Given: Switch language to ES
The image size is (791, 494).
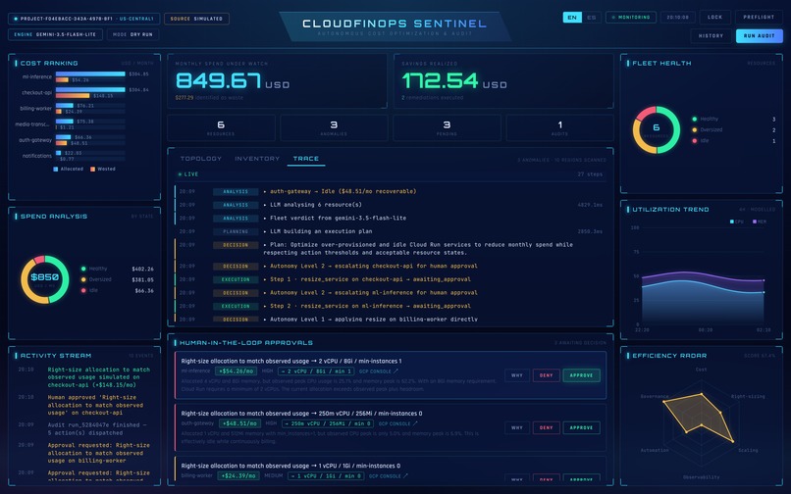Looking at the screenshot, I should 591,17.
